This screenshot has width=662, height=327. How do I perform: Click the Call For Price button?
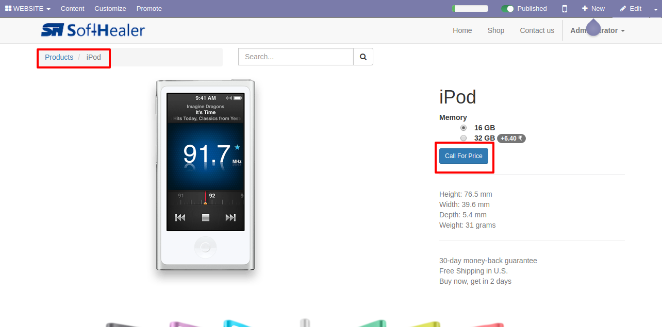464,156
